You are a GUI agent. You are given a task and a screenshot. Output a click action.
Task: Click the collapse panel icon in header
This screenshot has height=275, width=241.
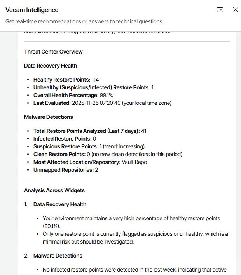point(220,10)
